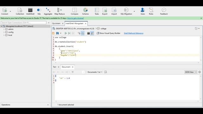Viewport: 203px width, 114px height.
Task: Close the Quickstart tab
Action: point(63,23)
